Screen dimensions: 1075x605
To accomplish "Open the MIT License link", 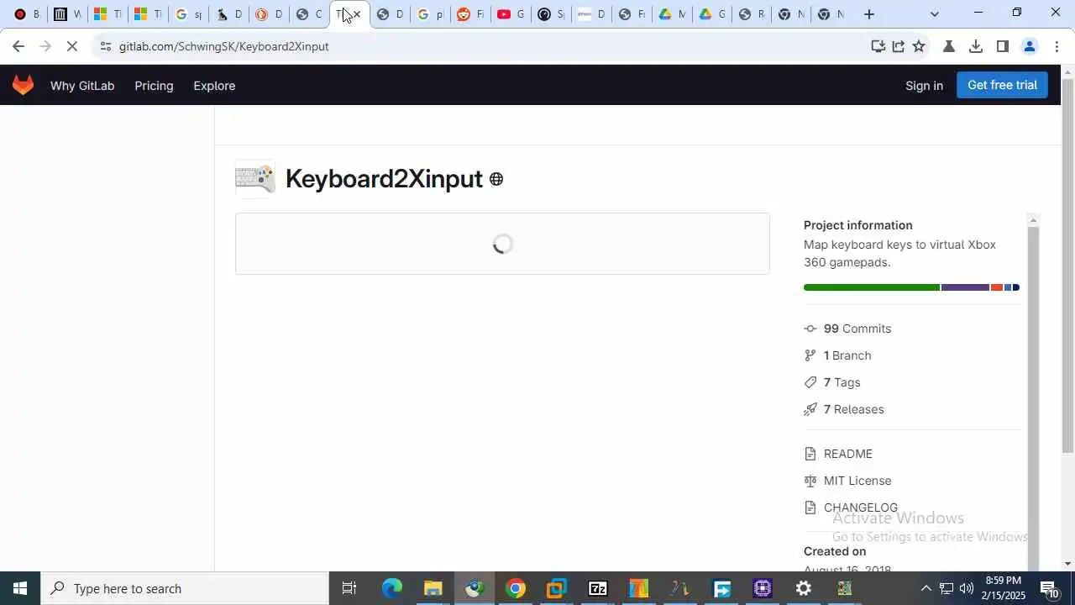I will pyautogui.click(x=857, y=481).
